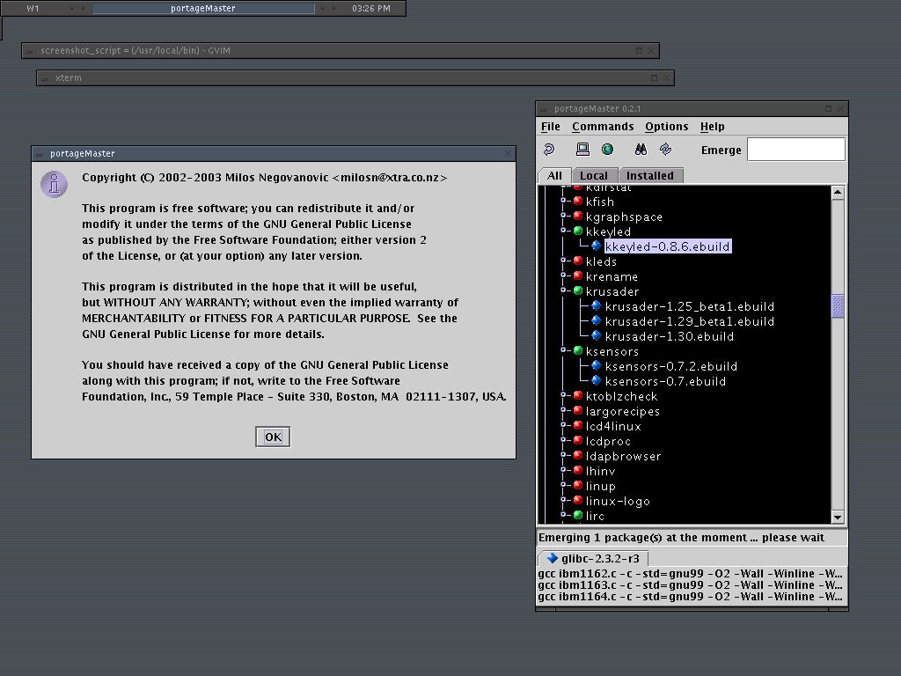Screen dimensions: 901x676
Task: Click the 'gcc ibm1164.c' output line
Action: coord(690,597)
